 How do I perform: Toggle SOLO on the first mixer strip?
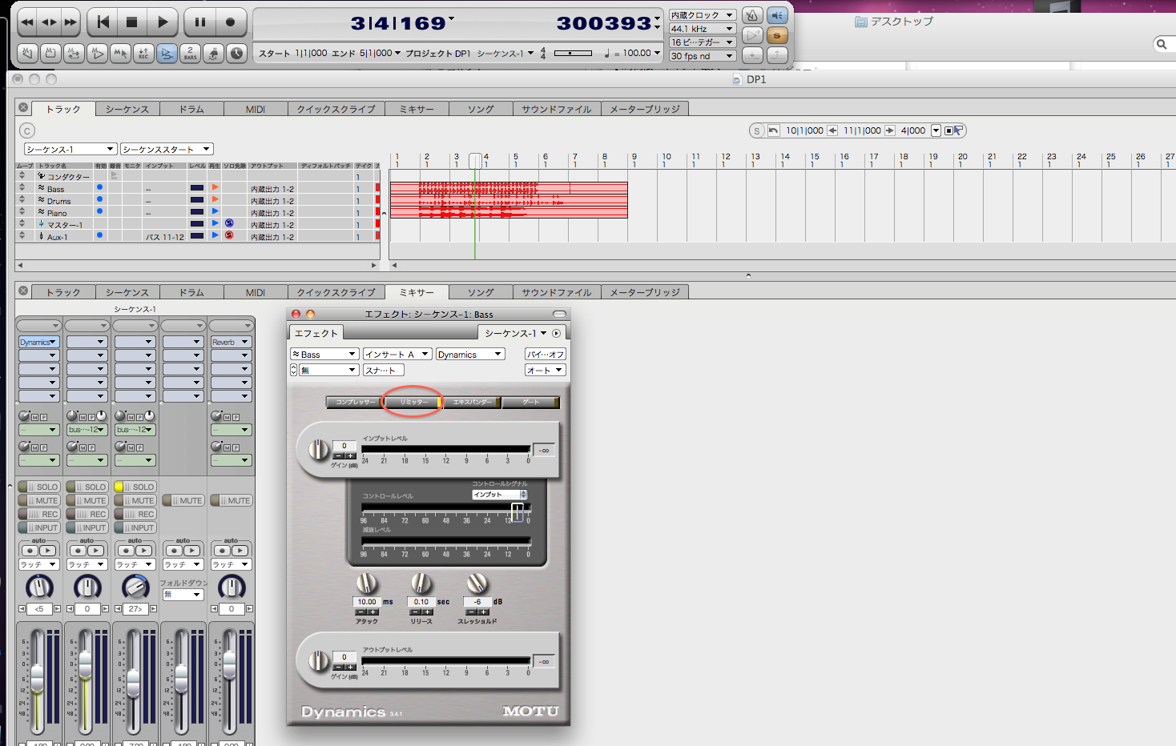[39, 487]
